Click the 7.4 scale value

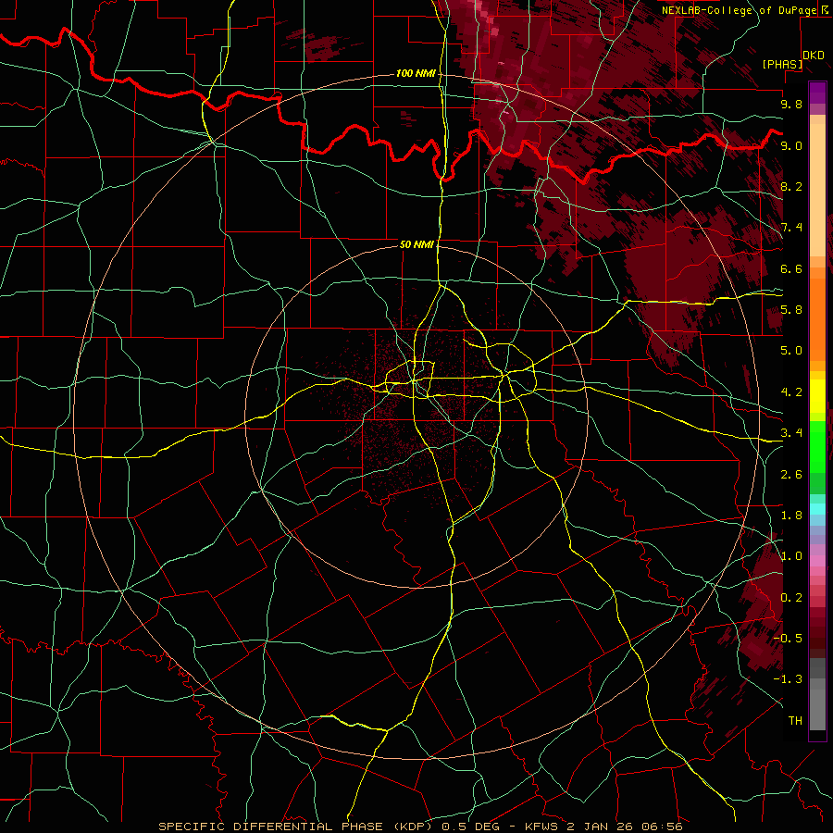tap(791, 228)
